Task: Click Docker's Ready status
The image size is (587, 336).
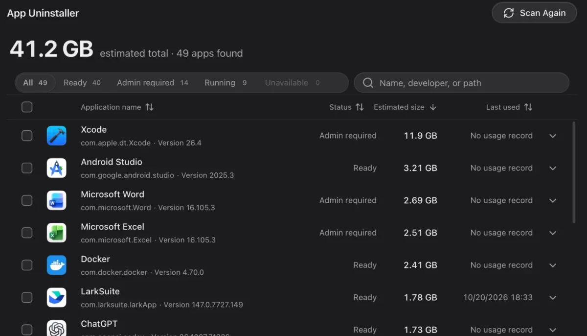Action: [x=365, y=265]
